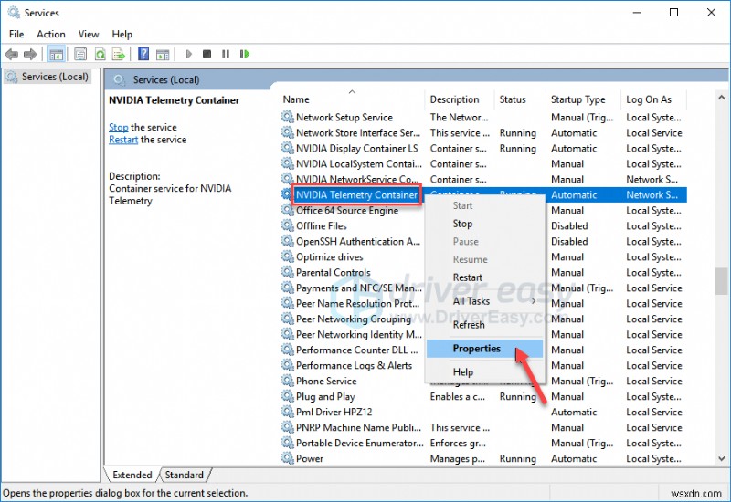
Task: Click gear icon of Network Setup Service
Action: coord(288,117)
